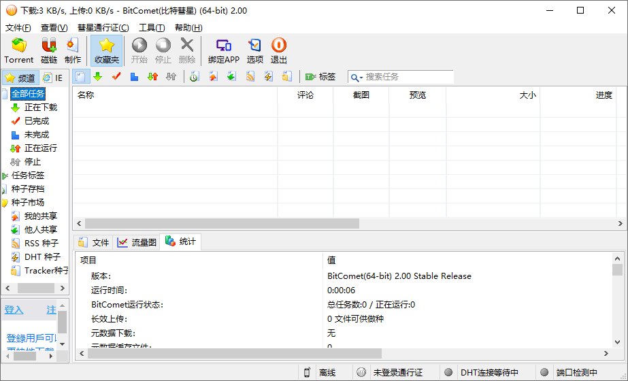This screenshot has height=381, width=628.
Task: Switch to the IE sidebar tab
Action: point(53,78)
